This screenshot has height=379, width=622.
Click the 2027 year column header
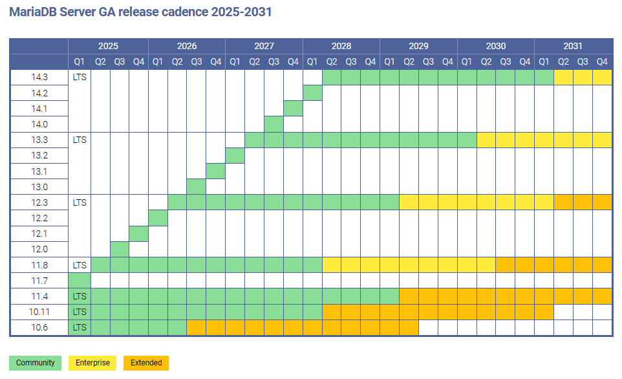tap(264, 46)
